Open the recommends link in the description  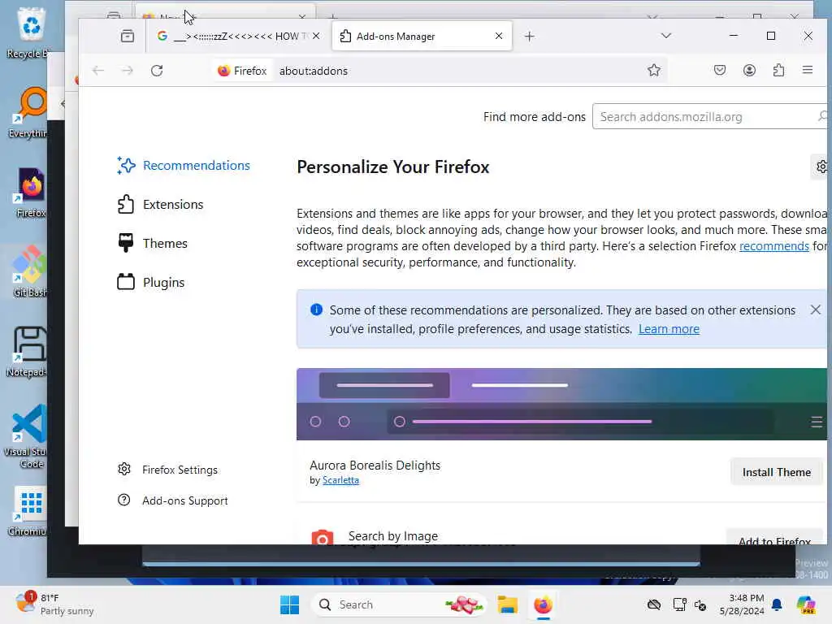click(x=774, y=246)
